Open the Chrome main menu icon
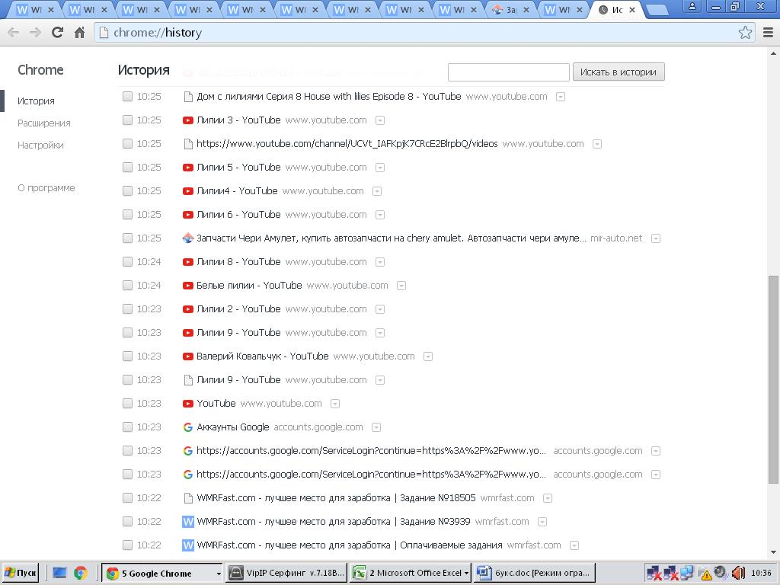The image size is (780, 585). pyautogui.click(x=768, y=33)
